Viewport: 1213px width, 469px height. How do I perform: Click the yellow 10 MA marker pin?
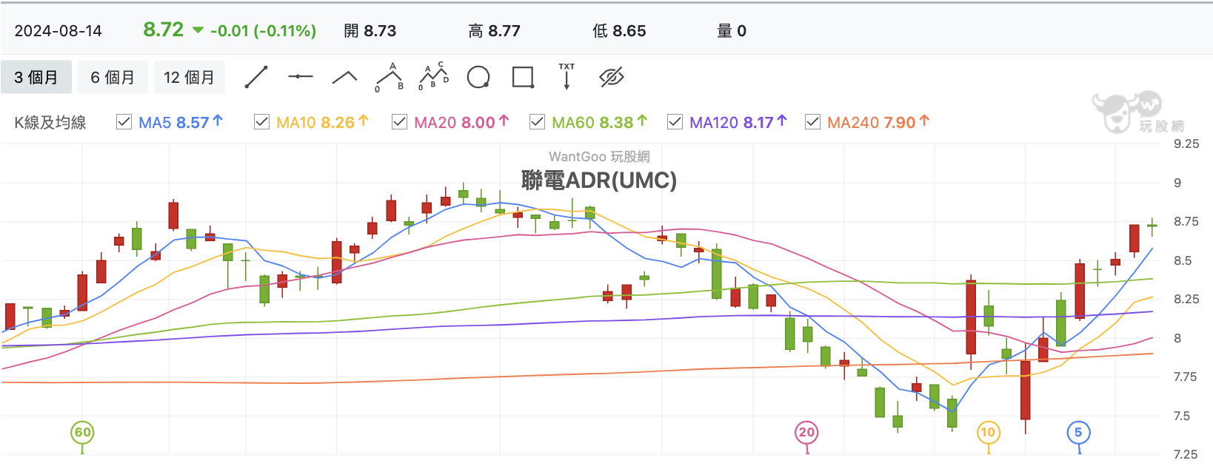click(988, 434)
